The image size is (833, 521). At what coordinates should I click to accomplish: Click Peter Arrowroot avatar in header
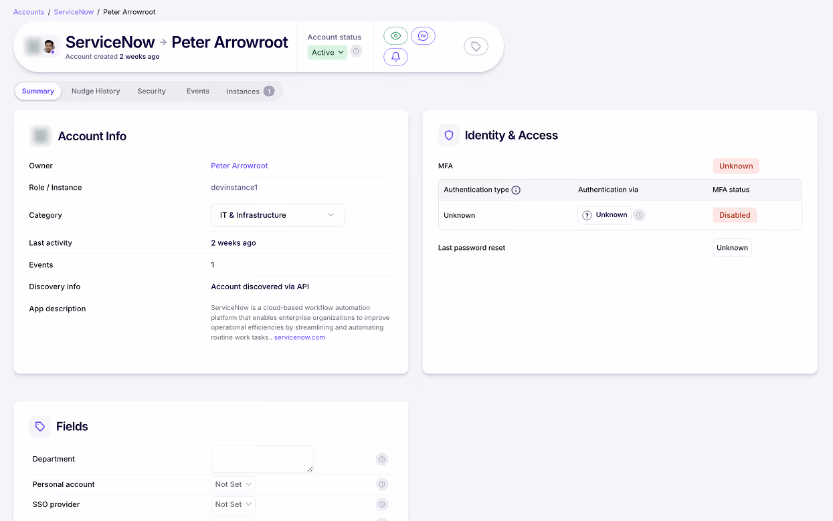coord(49,46)
